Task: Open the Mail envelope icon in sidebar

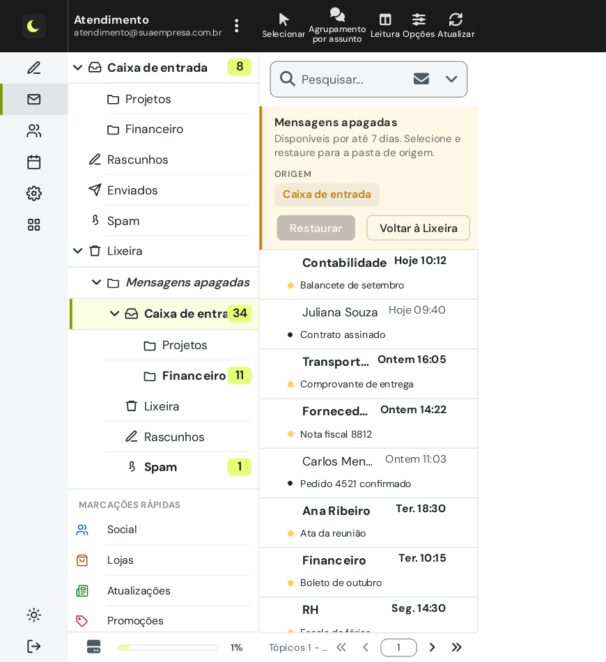Action: pos(33,99)
